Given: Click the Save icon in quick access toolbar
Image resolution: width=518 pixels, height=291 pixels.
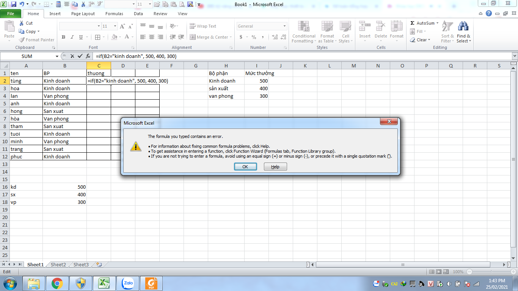Looking at the screenshot, I should (14, 5).
